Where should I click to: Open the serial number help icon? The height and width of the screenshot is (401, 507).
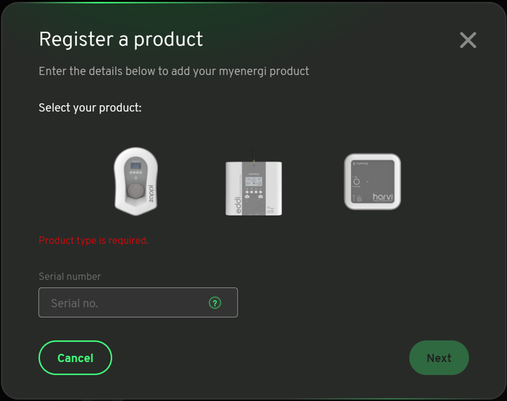tap(215, 303)
